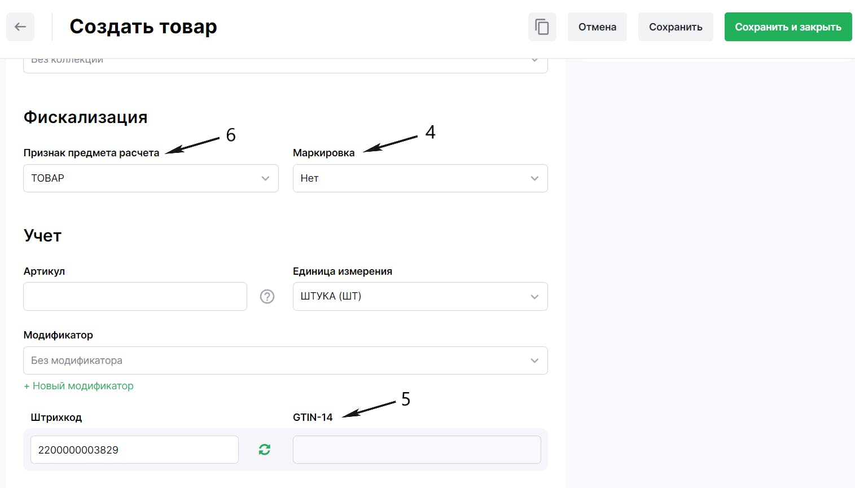The width and height of the screenshot is (855, 488).
Task: Click the back arrow icon
Action: click(x=20, y=27)
